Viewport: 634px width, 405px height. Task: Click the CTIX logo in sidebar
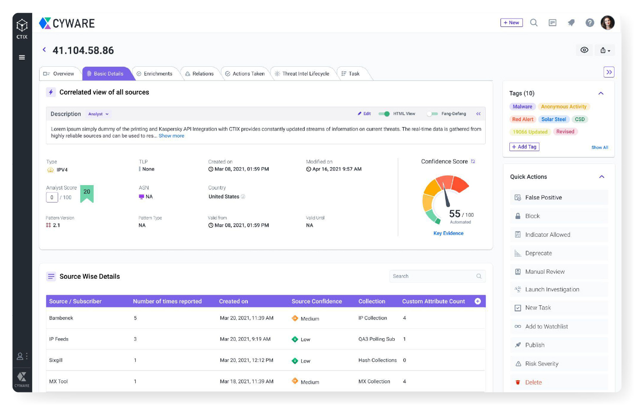(x=22, y=28)
